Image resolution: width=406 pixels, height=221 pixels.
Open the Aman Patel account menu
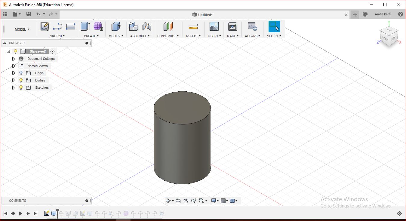(x=383, y=14)
